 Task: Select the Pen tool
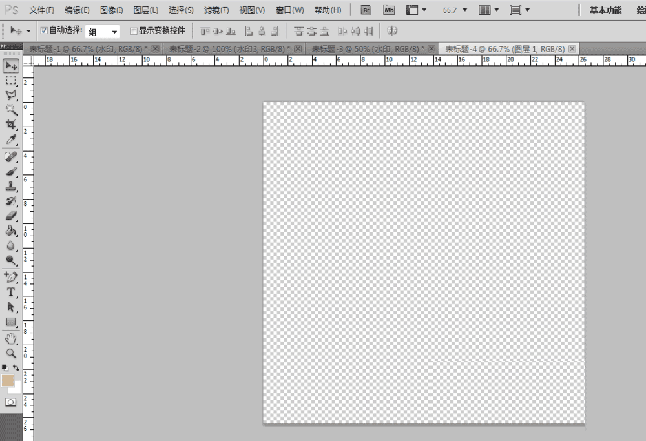coord(11,277)
